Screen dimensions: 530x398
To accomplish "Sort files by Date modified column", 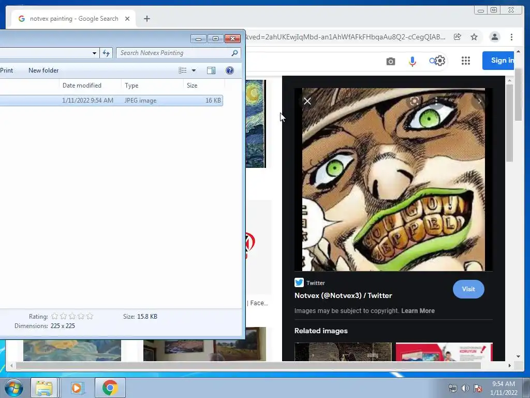I will [90, 86].
